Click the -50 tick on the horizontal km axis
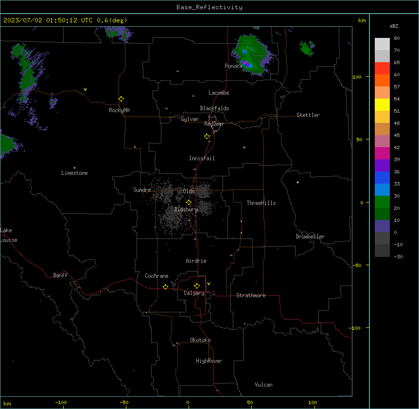This screenshot has height=409, width=419. click(x=124, y=402)
